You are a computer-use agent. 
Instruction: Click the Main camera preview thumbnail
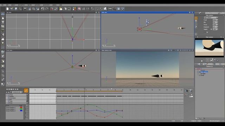[210, 48]
